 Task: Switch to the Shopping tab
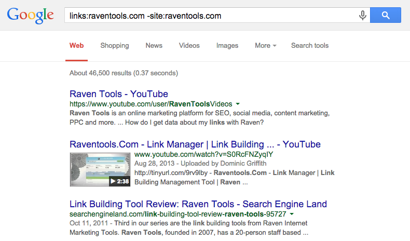pyautogui.click(x=115, y=46)
